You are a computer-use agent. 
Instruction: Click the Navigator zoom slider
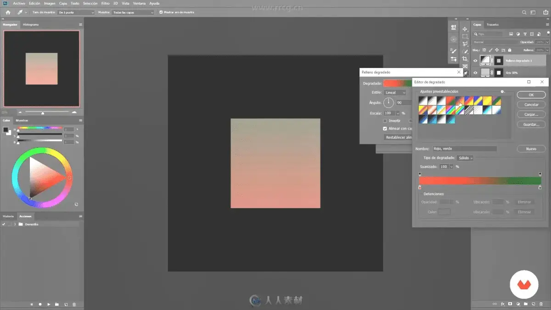[43, 113]
